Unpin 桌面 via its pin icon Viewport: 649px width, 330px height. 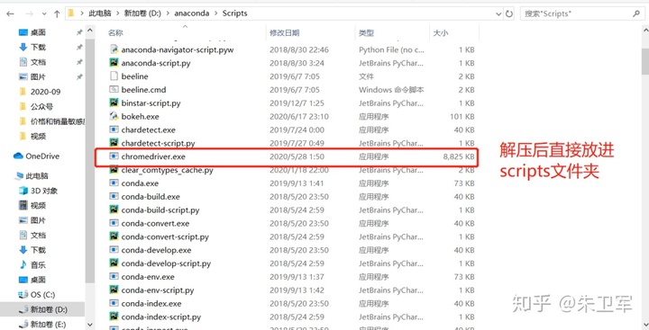pos(79,32)
